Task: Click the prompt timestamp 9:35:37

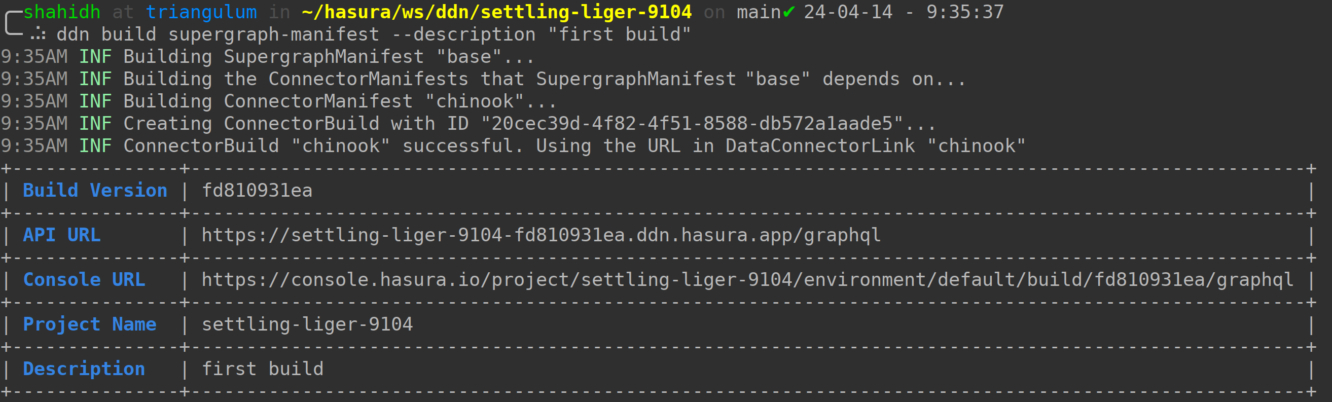Action: pyautogui.click(x=965, y=11)
